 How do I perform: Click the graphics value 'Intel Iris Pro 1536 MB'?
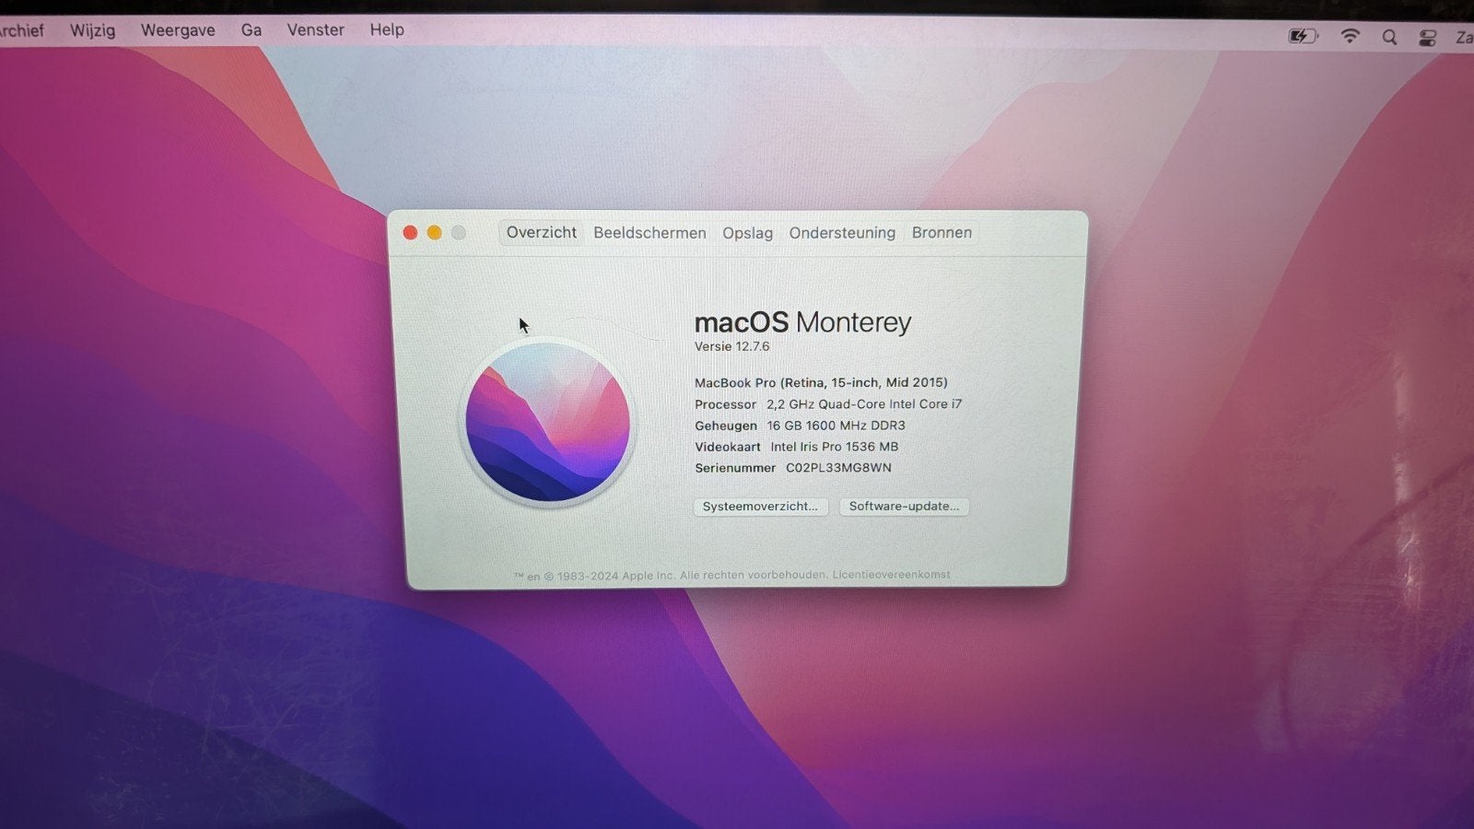834,447
